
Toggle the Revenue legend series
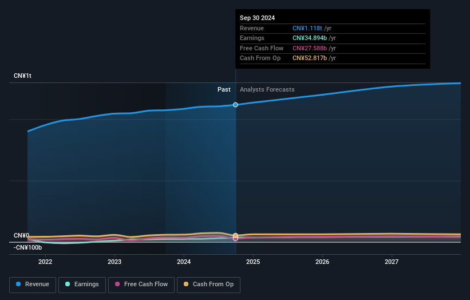[x=33, y=285]
